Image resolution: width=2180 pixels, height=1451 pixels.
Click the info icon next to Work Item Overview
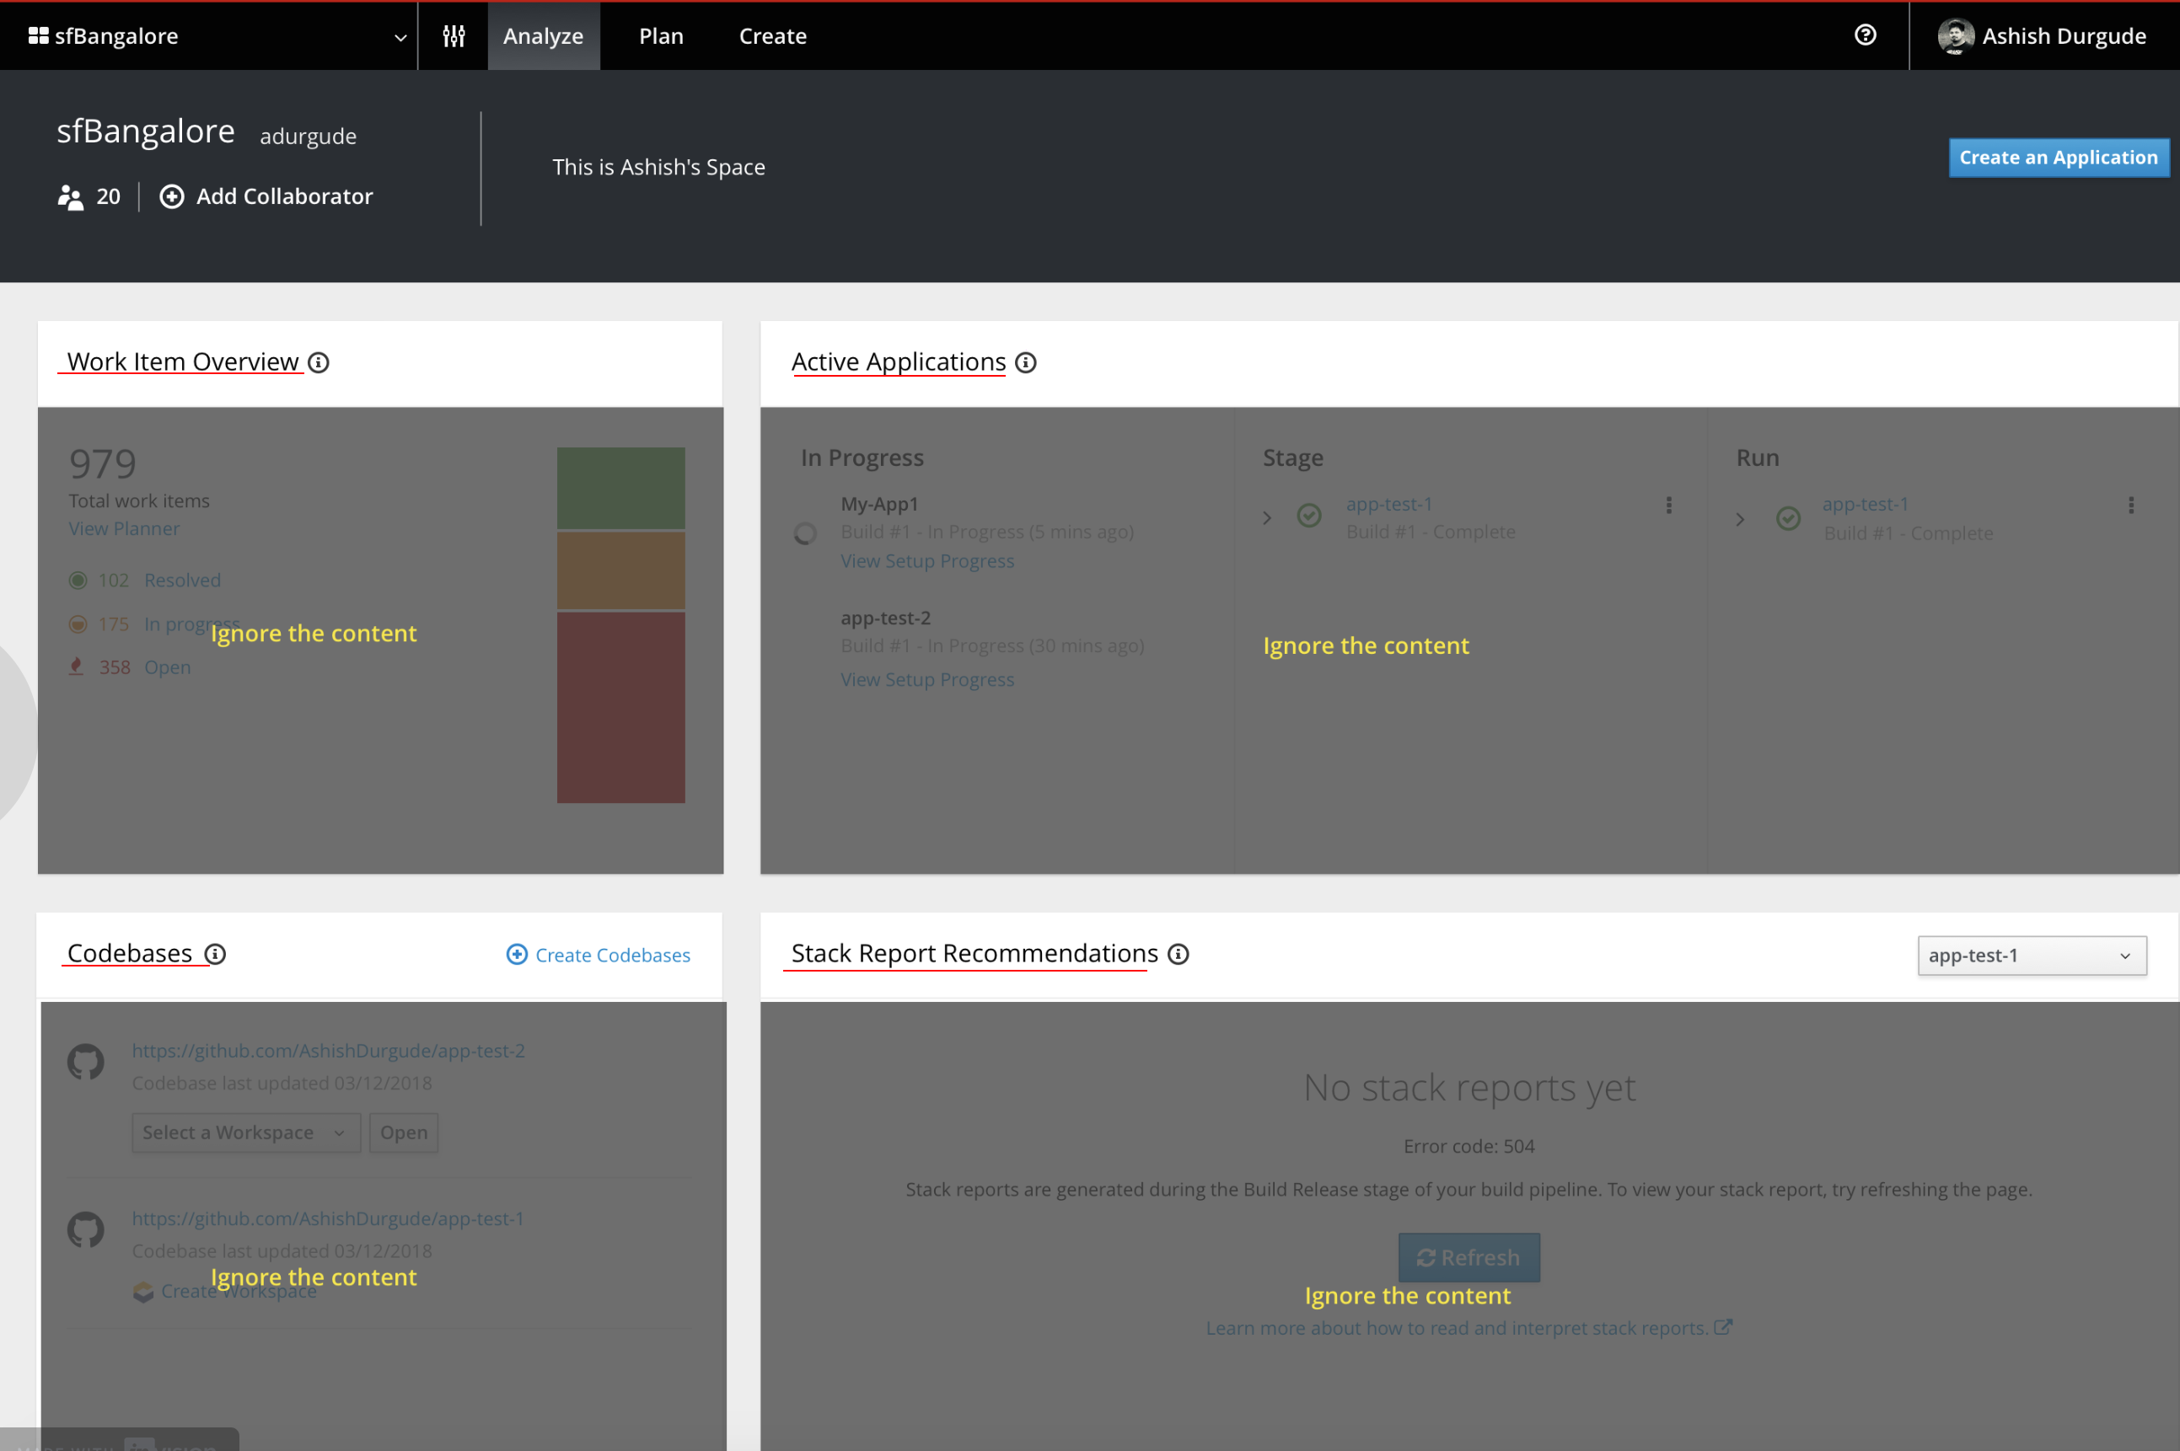point(319,361)
